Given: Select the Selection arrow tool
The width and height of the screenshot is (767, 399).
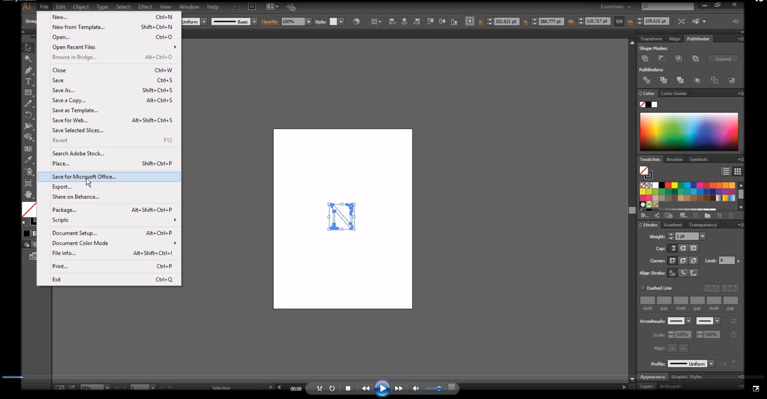Looking at the screenshot, I should 28,47.
